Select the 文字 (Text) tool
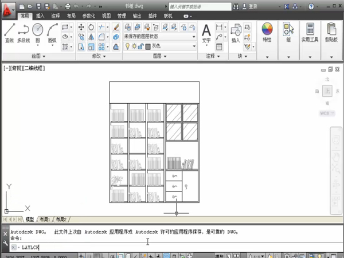The height and width of the screenshot is (258, 344). (x=206, y=34)
